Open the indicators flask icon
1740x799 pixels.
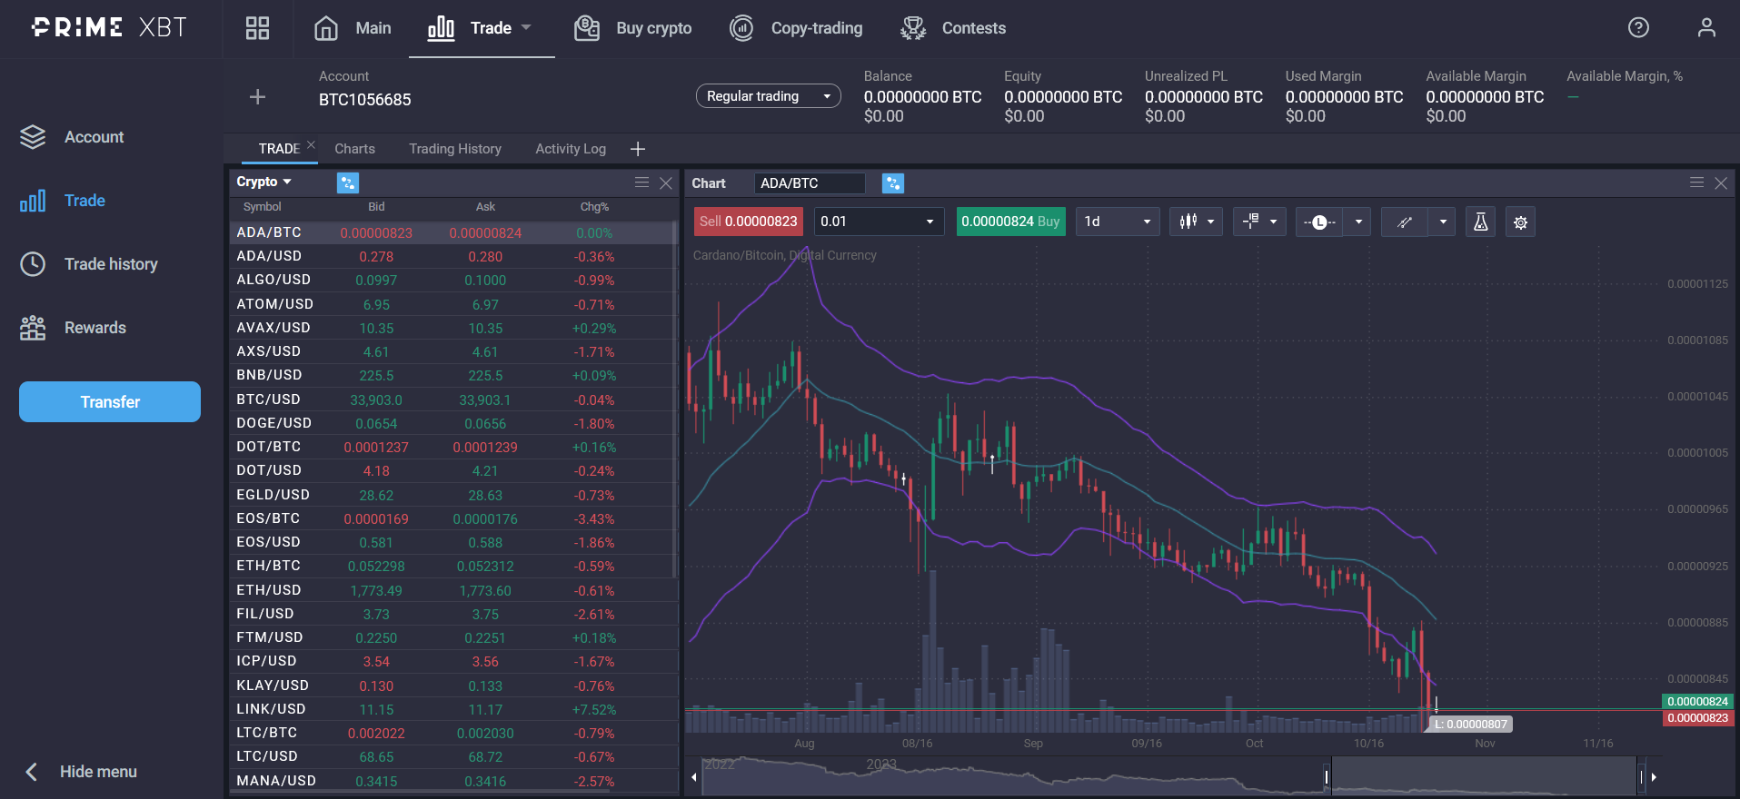coord(1480,222)
